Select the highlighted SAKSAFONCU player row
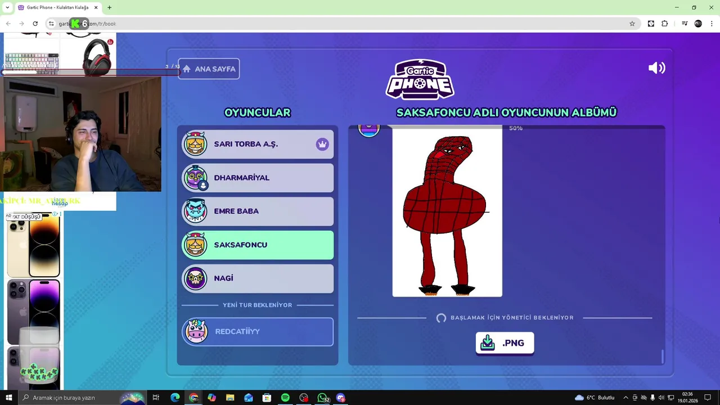 point(258,245)
